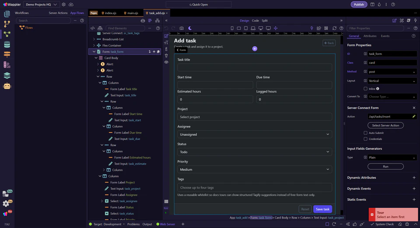
Task: Open the Git branch manager sidebar icon
Action: click(7, 24)
